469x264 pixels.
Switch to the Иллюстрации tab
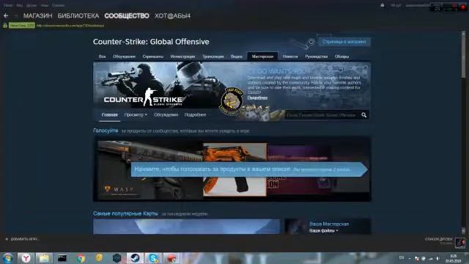pyautogui.click(x=182, y=56)
